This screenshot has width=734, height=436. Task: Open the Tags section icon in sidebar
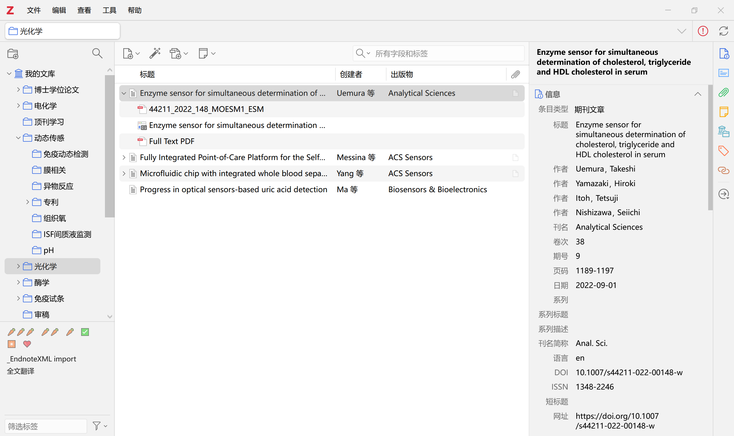[723, 151]
